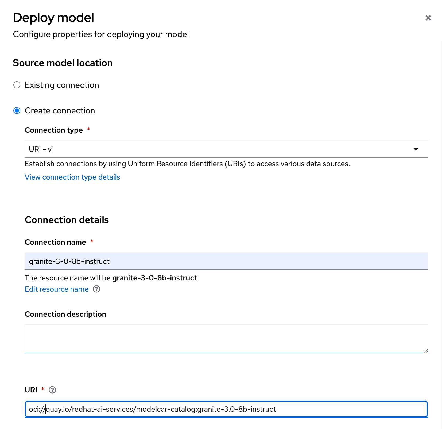Select the Create connection radio button
Screen dimensions: 442x429
coord(17,111)
